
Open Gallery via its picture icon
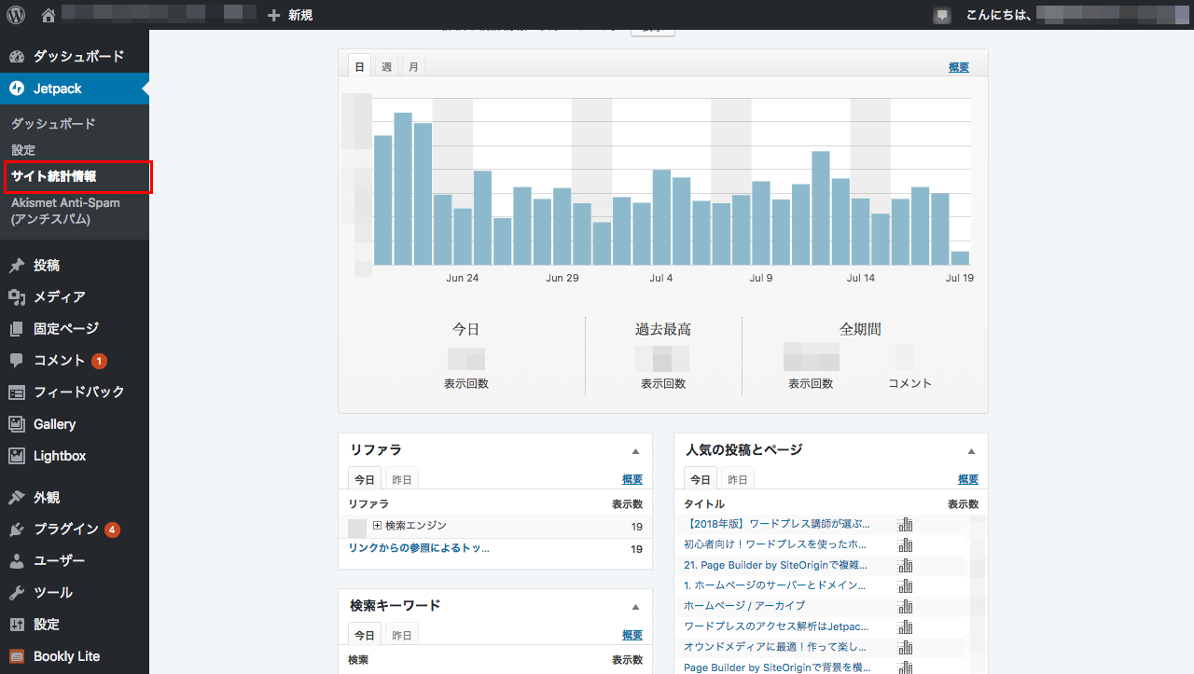[17, 424]
